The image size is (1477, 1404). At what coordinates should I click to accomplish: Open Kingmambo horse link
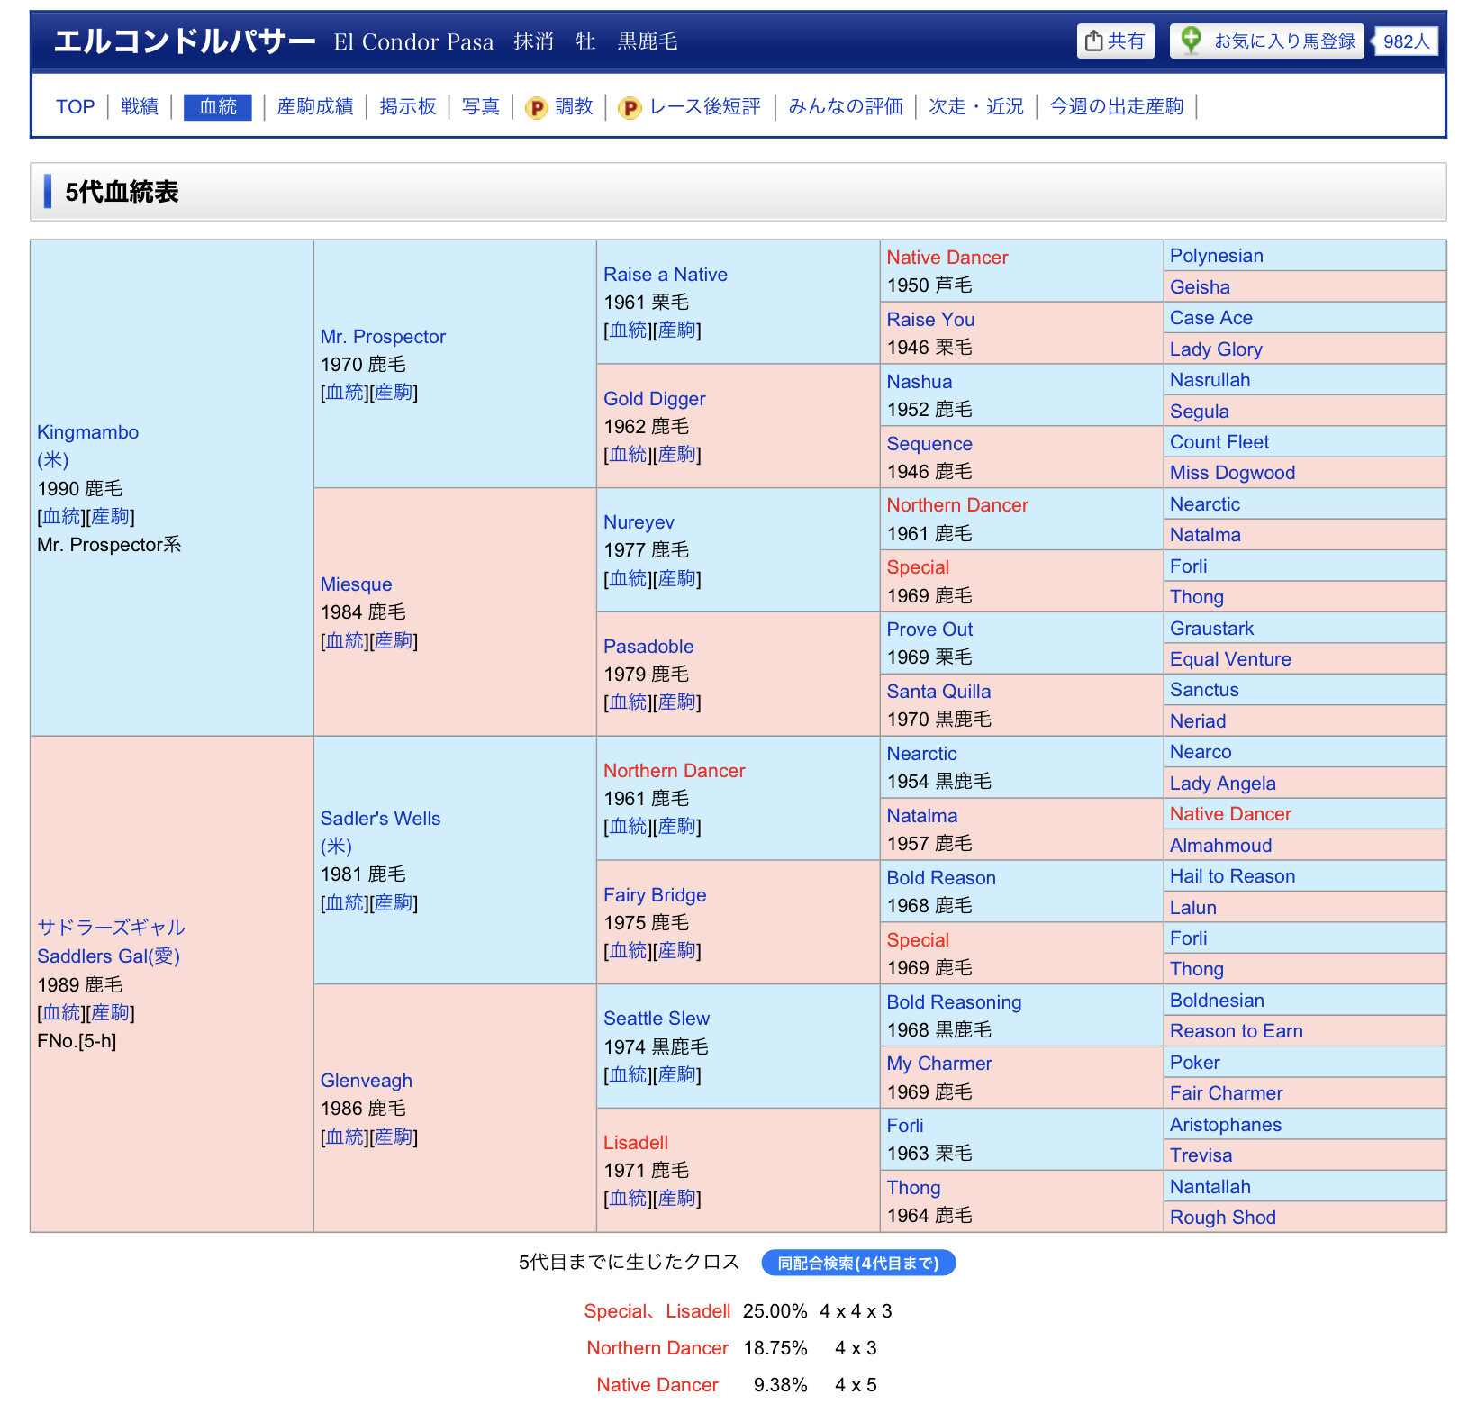click(x=87, y=432)
